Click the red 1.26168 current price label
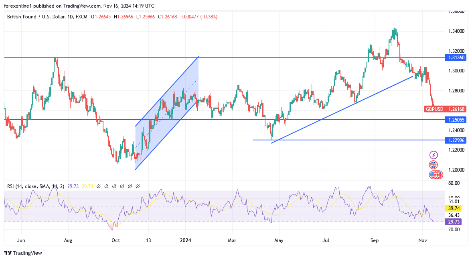472x260 pixels. tap(456, 109)
